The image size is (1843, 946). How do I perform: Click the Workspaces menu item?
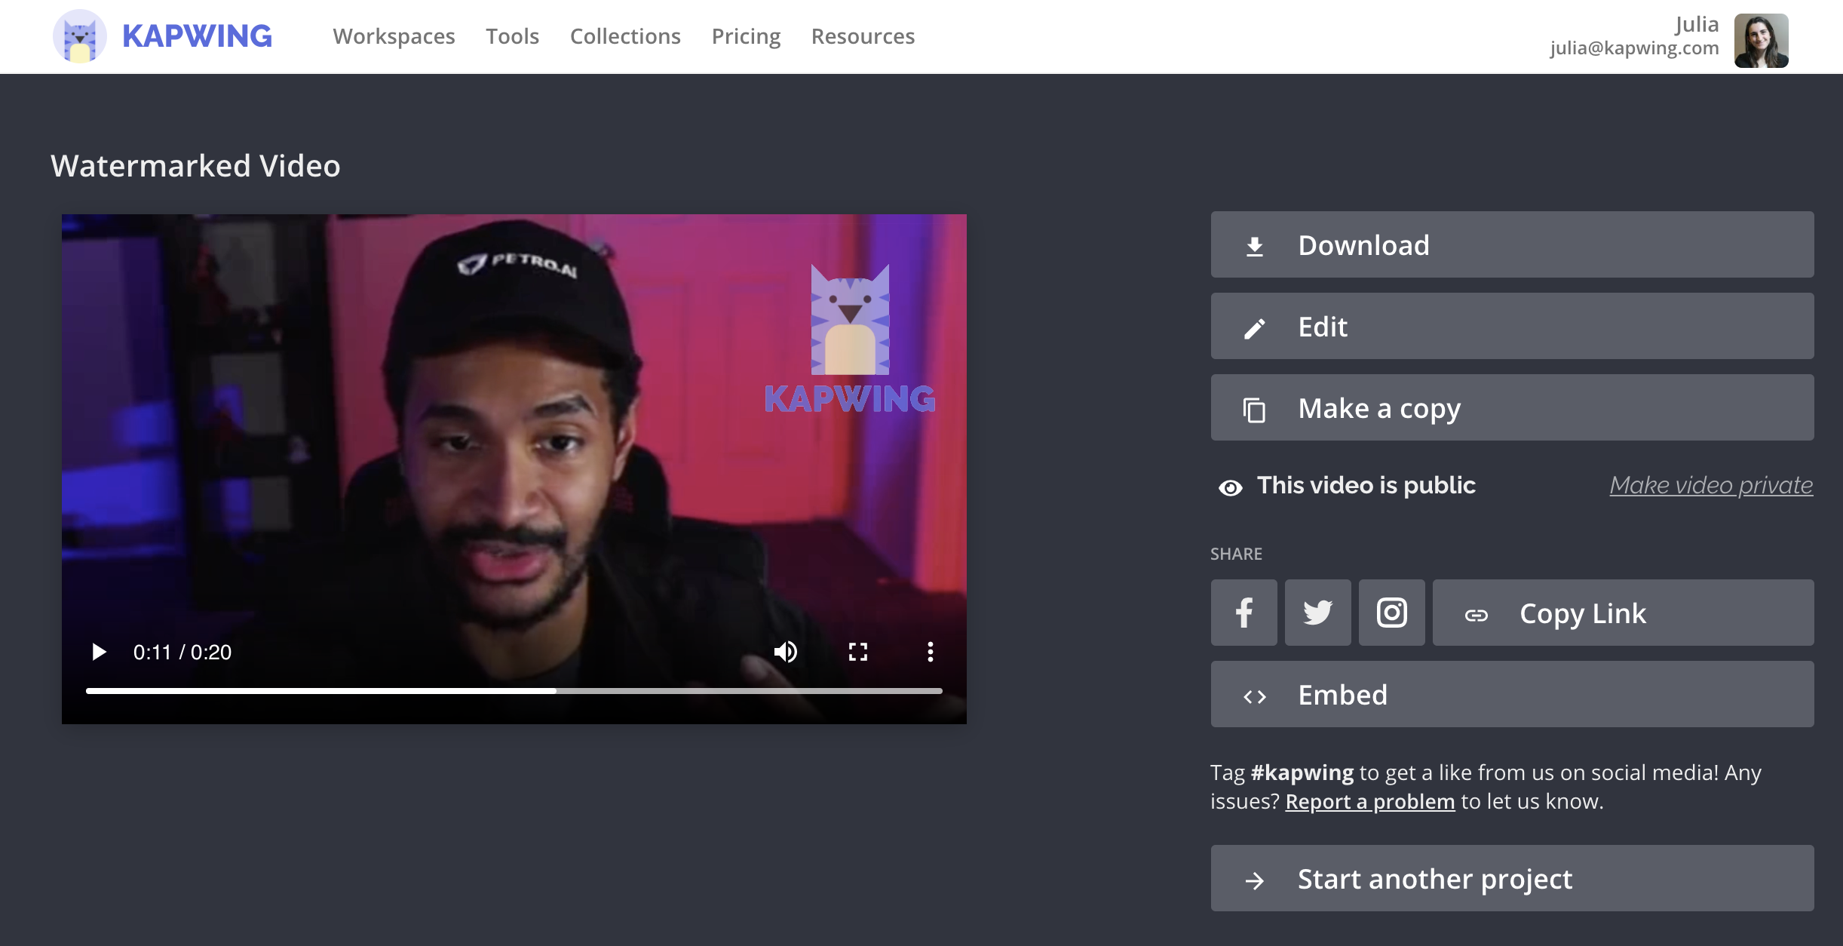(x=394, y=35)
